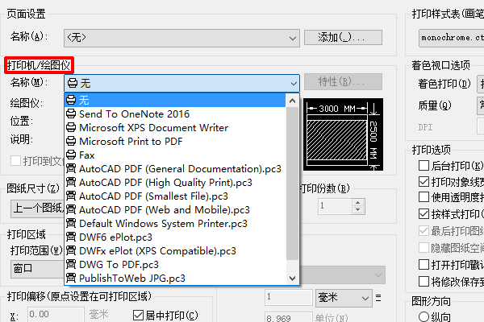Click printer icon beside Fax entry
Image resolution: width=484 pixels, height=322 pixels.
71,155
